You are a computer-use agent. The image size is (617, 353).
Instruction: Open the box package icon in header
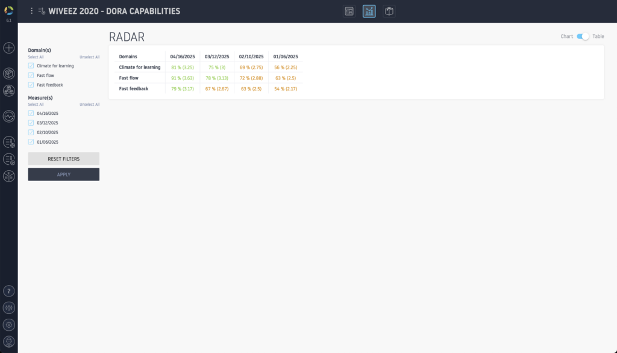pos(389,11)
